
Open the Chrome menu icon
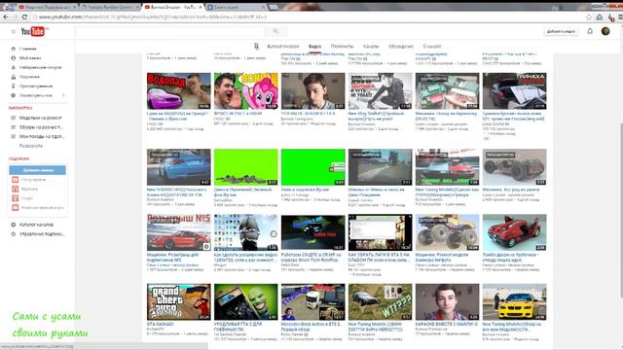[620, 17]
